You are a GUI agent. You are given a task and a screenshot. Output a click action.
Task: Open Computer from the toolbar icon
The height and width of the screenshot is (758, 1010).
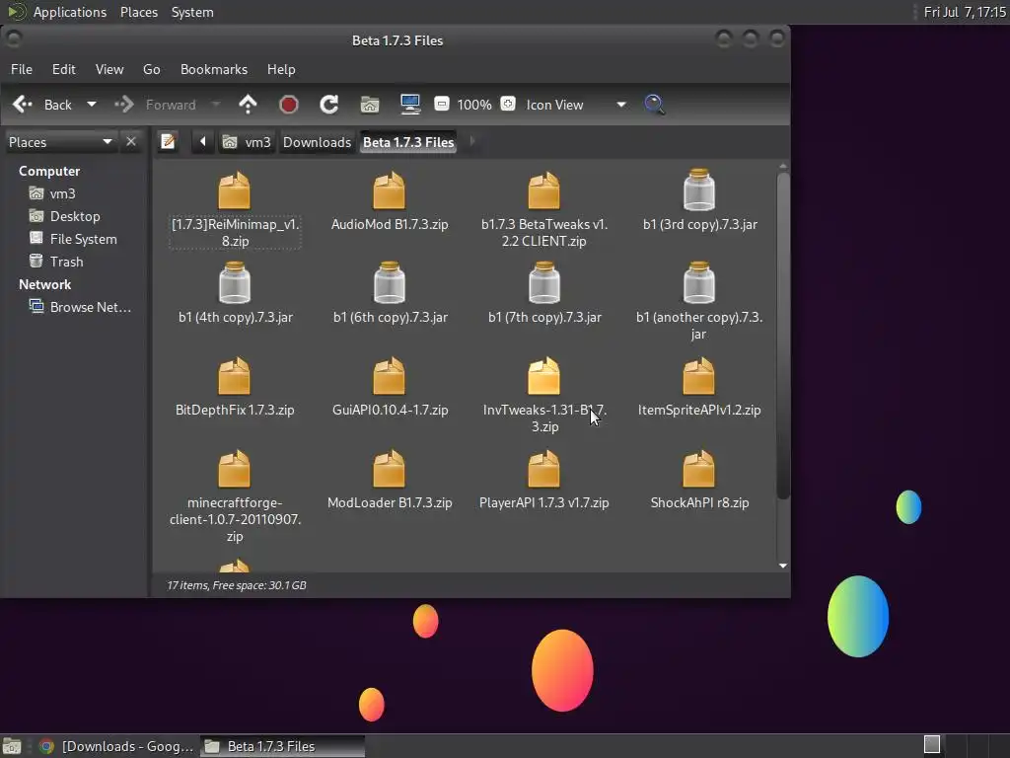point(410,105)
